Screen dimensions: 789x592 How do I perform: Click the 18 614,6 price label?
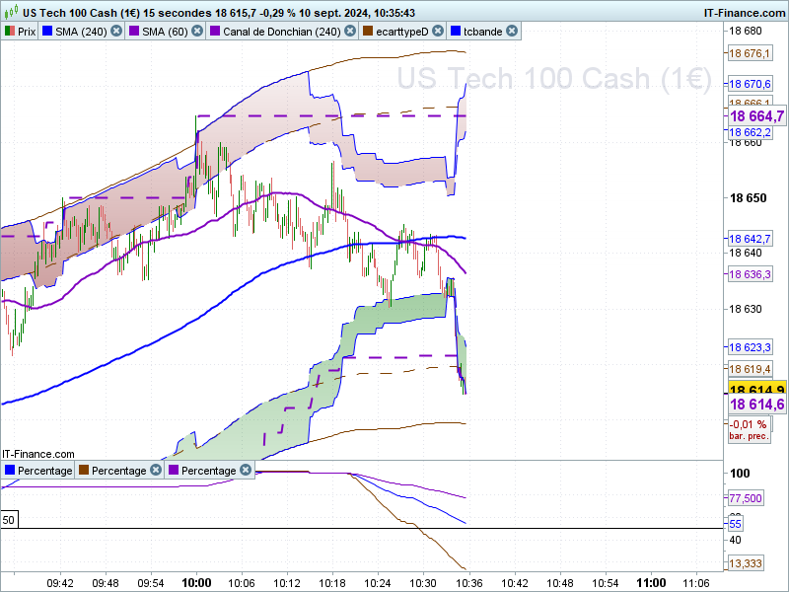[x=756, y=405]
